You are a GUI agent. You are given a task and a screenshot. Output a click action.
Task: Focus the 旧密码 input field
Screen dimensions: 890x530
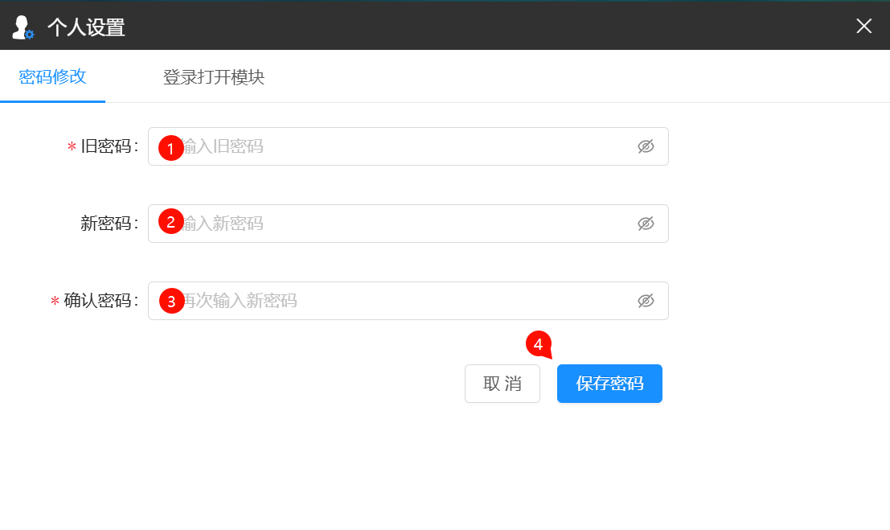tap(402, 146)
